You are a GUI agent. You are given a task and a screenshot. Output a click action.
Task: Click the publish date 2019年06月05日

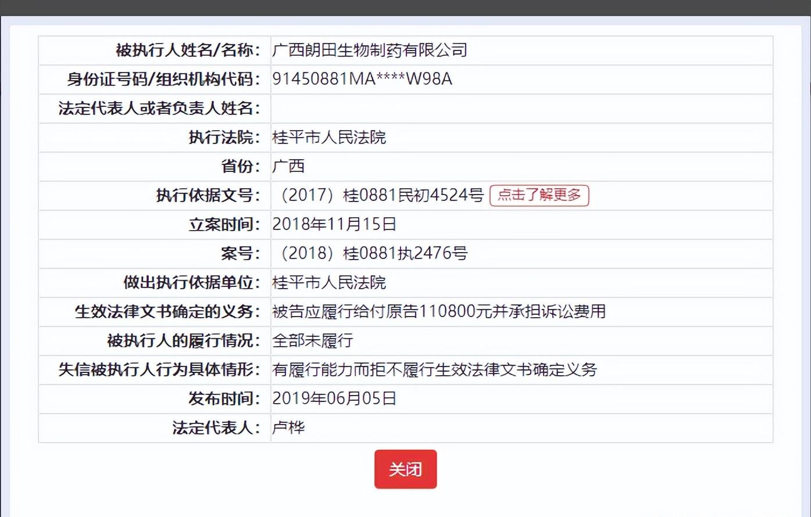334,398
